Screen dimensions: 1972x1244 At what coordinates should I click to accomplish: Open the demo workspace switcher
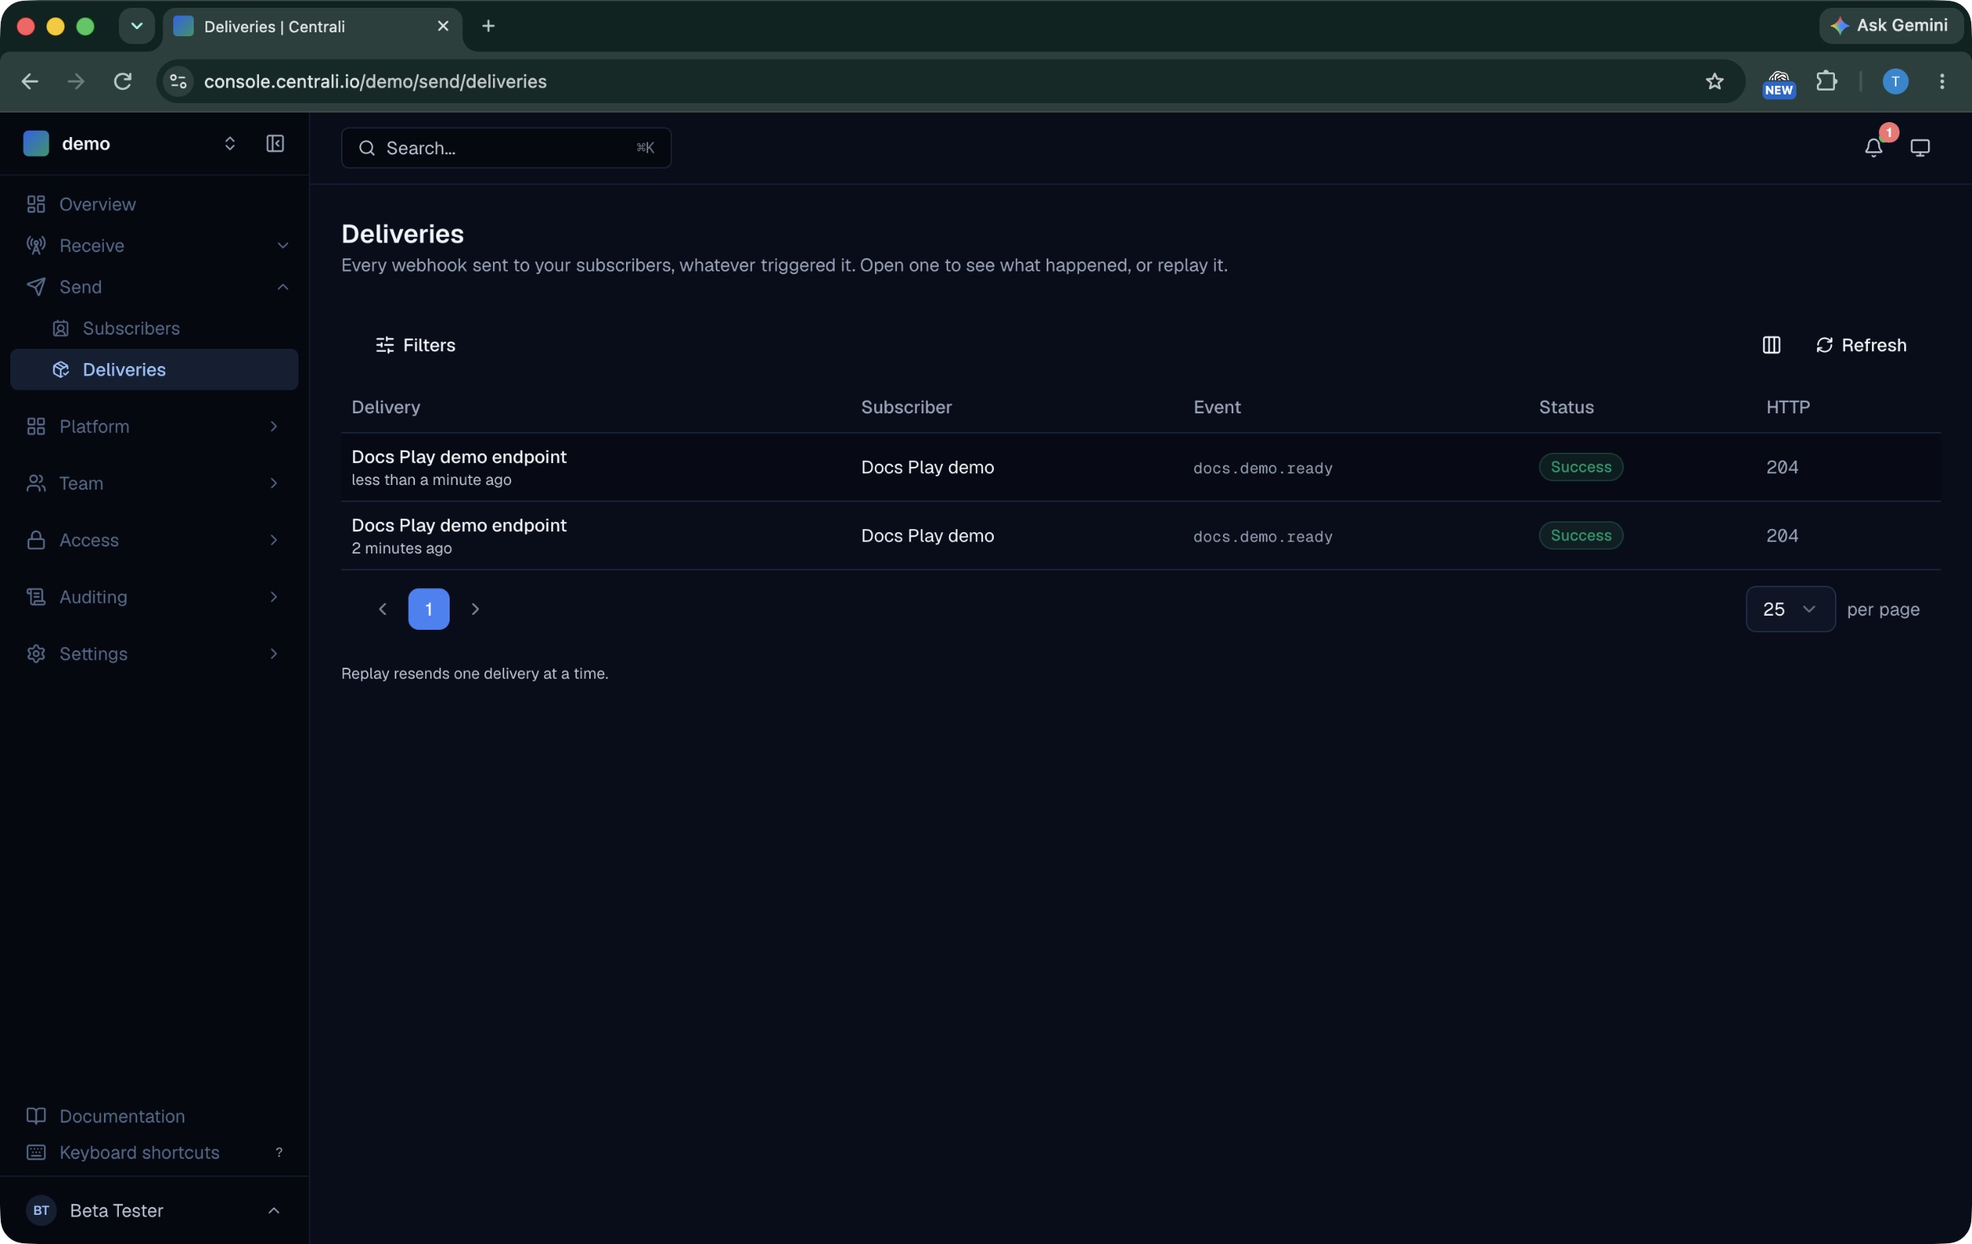[131, 143]
